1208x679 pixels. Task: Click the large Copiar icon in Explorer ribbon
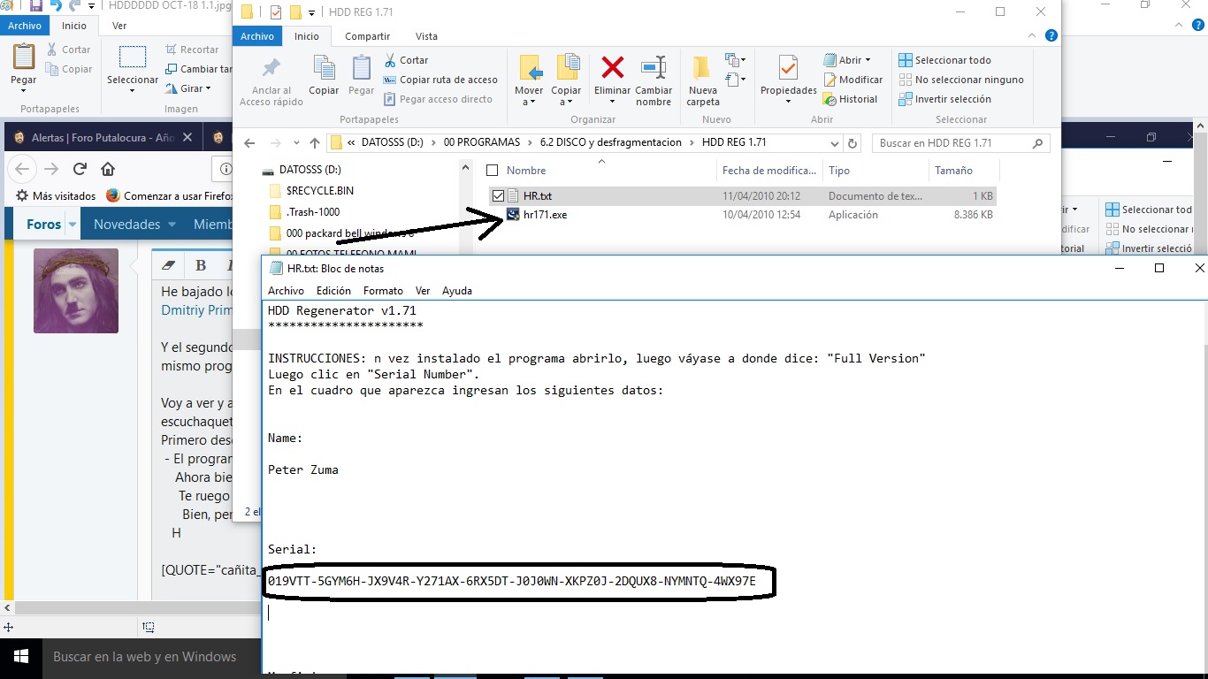[325, 68]
